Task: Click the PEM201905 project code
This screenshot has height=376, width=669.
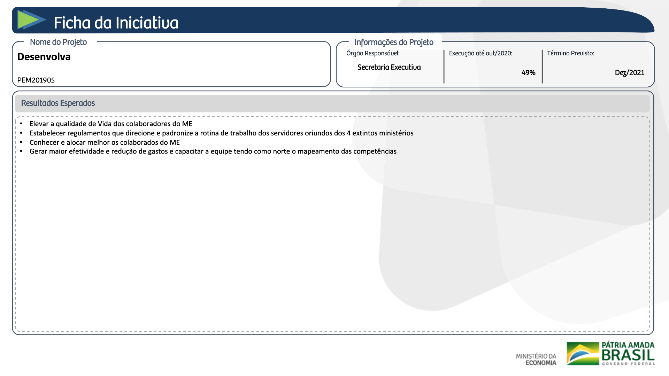Action: [36, 80]
